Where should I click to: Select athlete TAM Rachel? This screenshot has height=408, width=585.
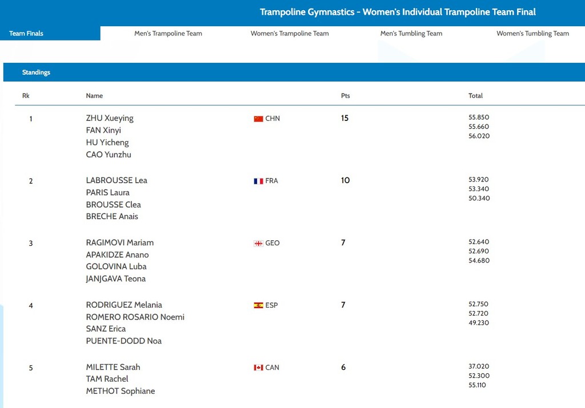[x=107, y=378]
